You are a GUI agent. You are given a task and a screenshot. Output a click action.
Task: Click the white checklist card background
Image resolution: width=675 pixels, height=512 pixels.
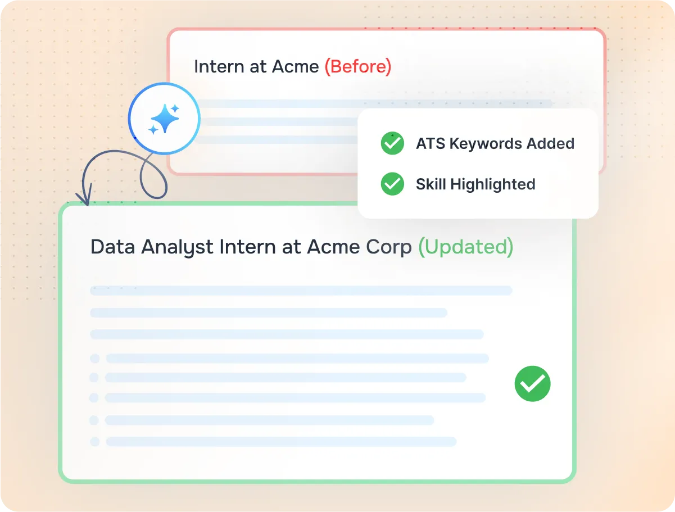[x=478, y=164]
